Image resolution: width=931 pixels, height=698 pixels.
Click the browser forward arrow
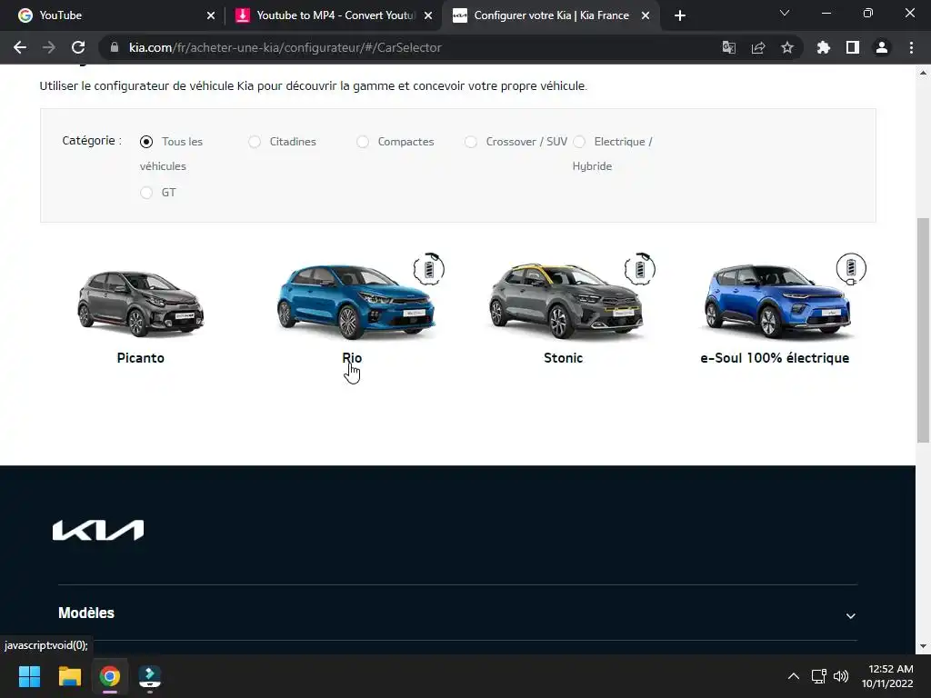point(49,47)
